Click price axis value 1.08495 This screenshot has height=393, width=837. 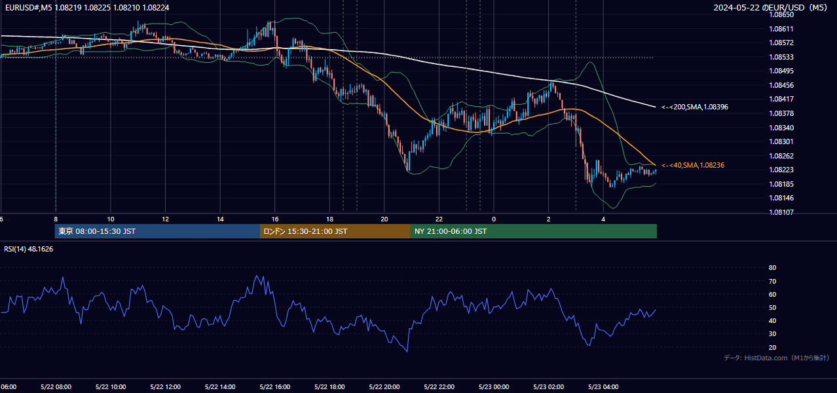781,71
